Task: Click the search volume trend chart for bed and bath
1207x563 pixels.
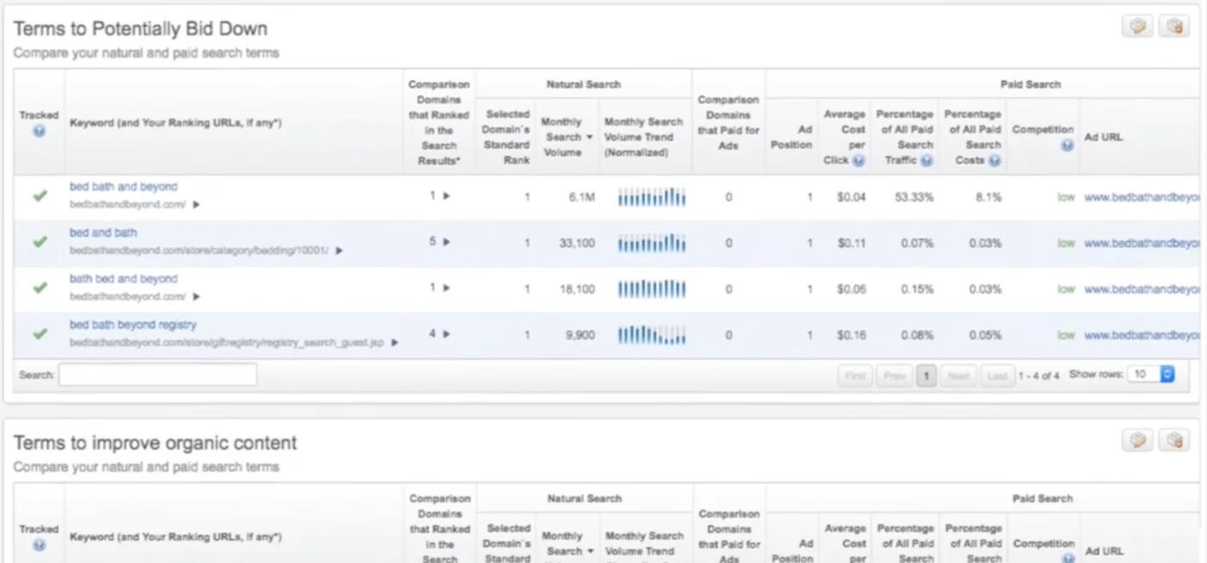Action: tap(652, 243)
